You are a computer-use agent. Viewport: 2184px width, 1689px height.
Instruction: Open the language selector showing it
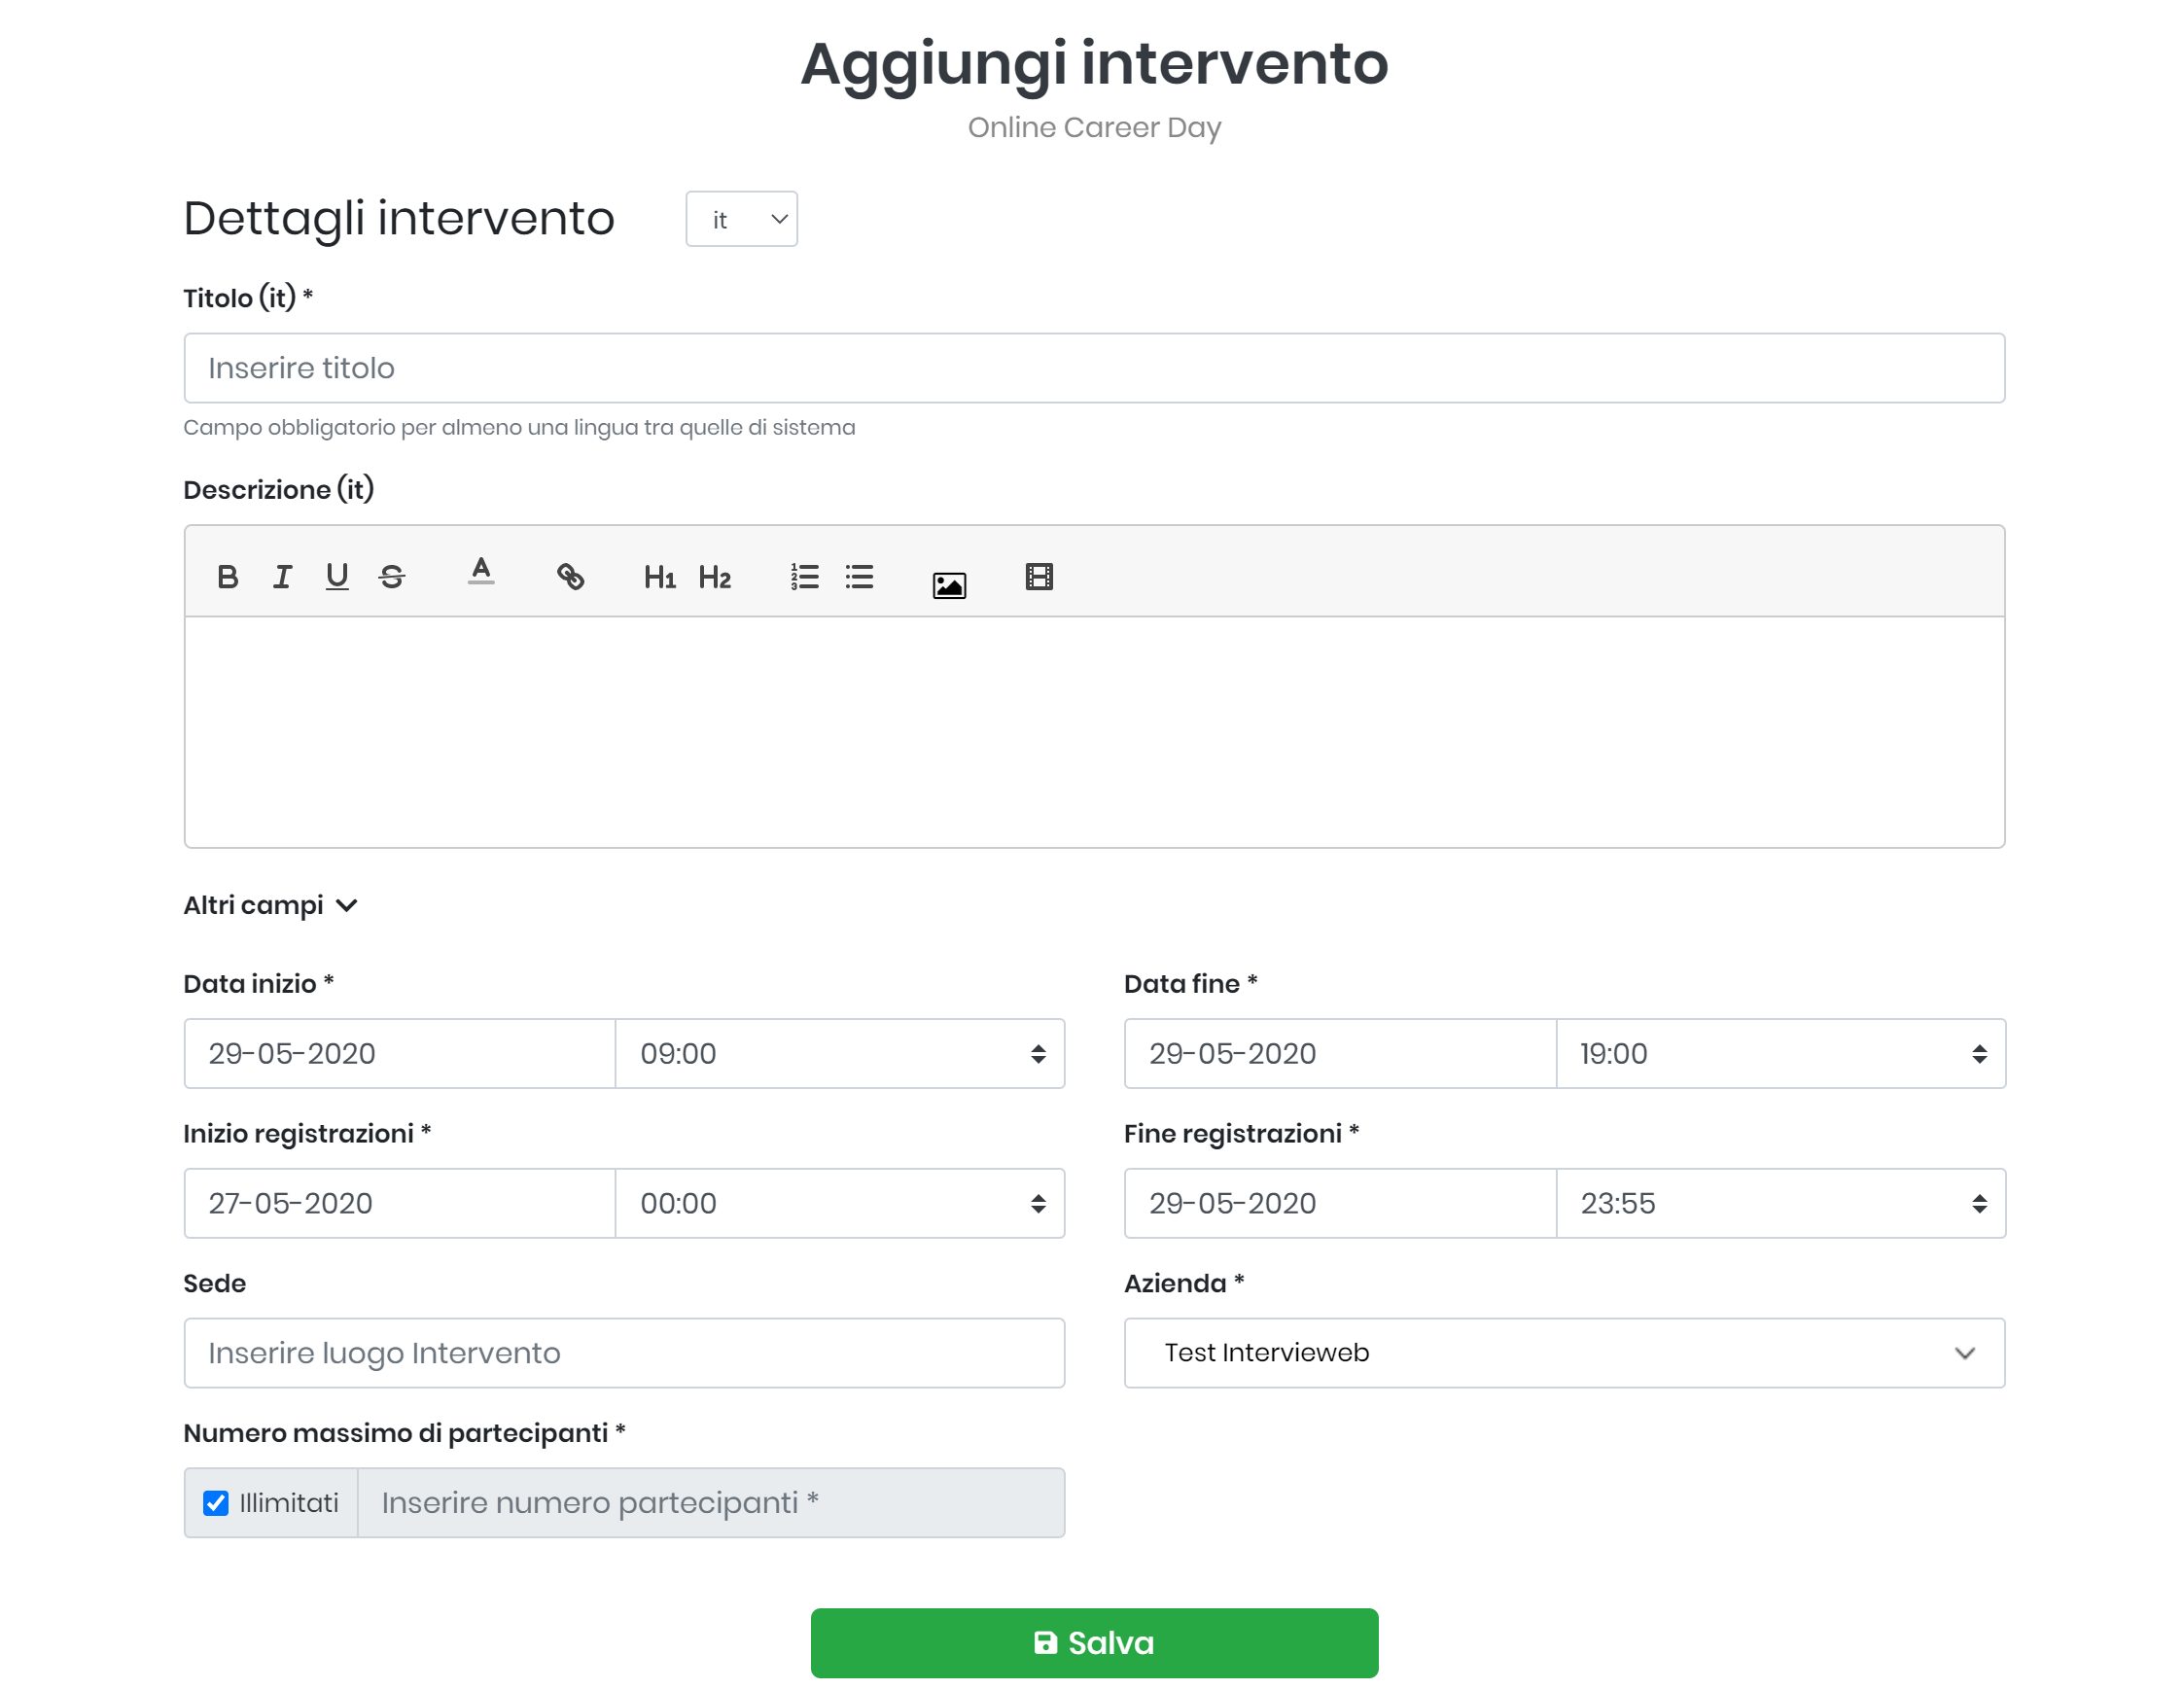coord(741,219)
